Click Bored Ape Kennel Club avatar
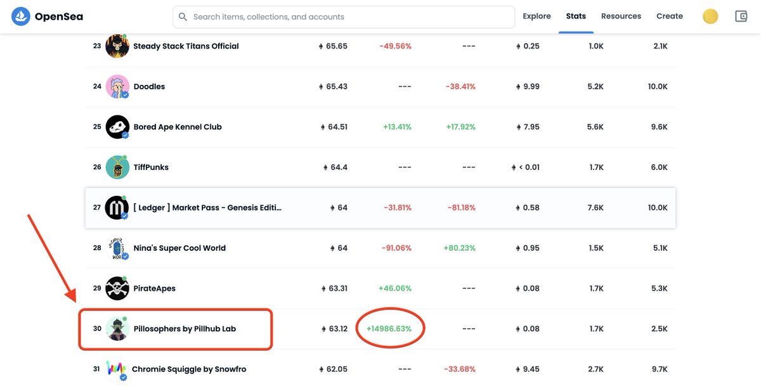Screen dimensions: 761x389 [117, 127]
